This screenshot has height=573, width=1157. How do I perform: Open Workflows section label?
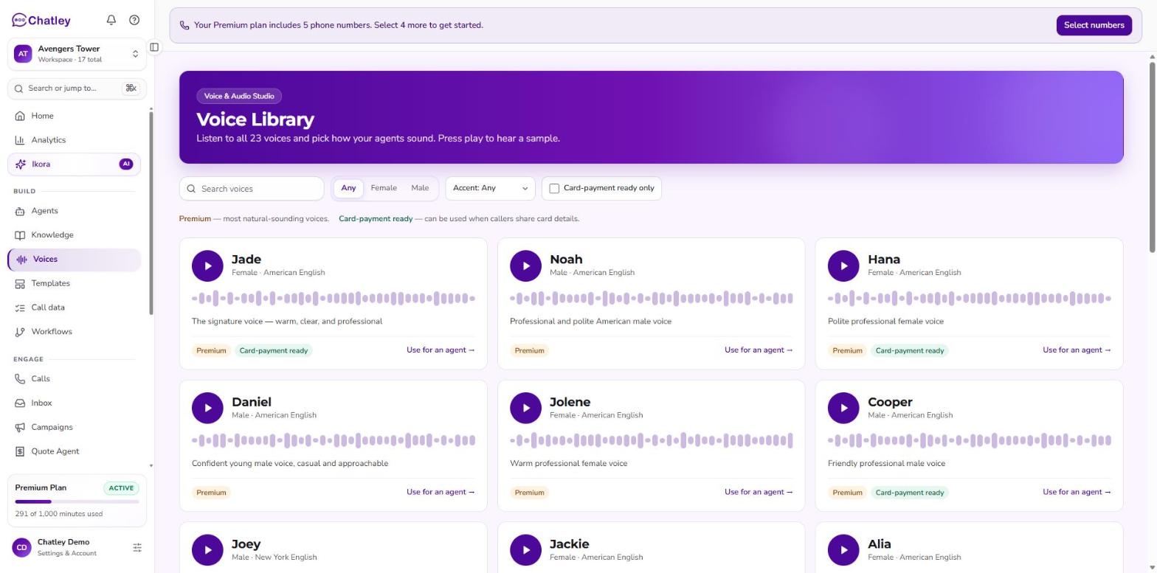tap(52, 332)
